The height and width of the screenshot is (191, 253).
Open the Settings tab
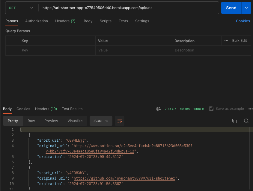pos(142,21)
